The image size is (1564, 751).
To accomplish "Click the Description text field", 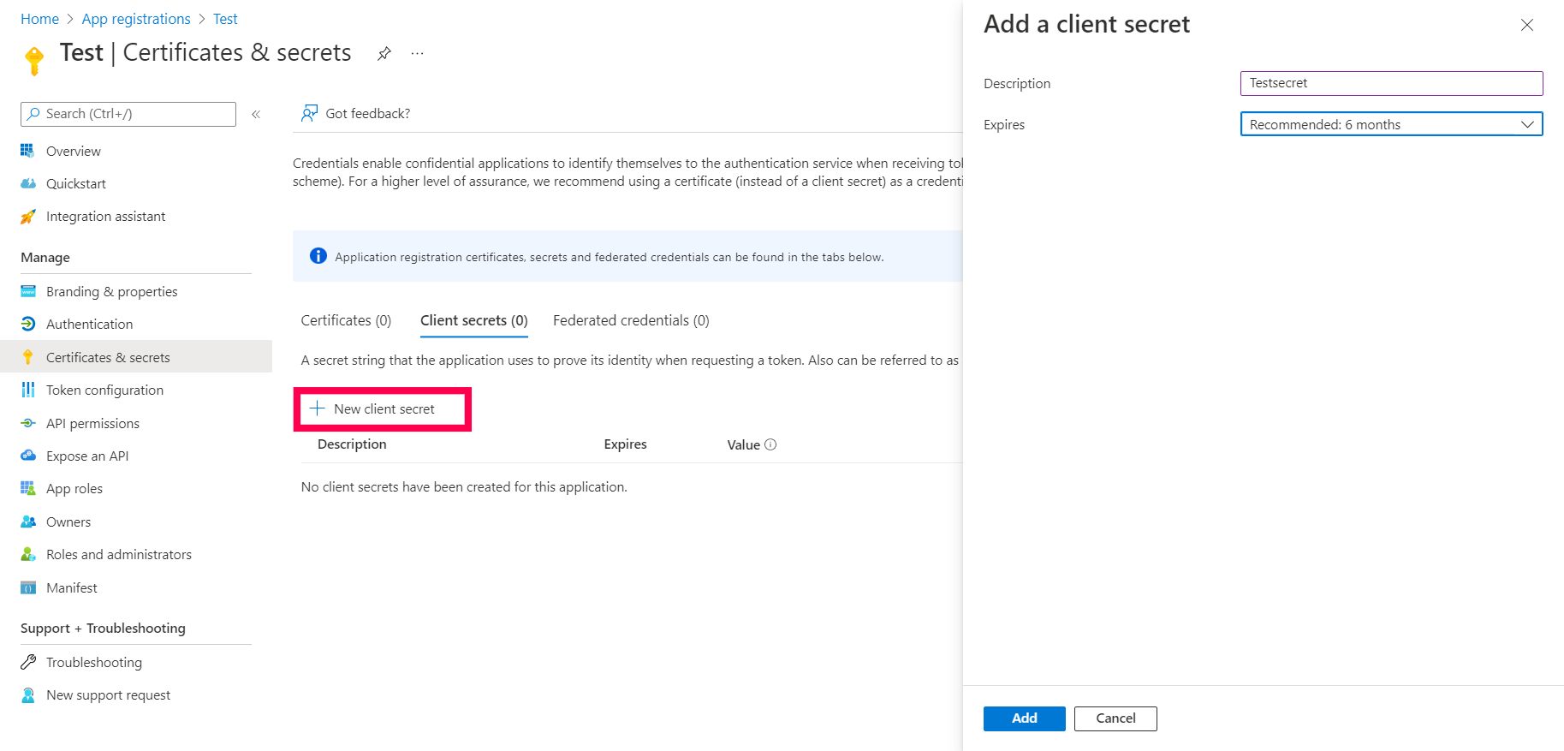I will [1391, 83].
